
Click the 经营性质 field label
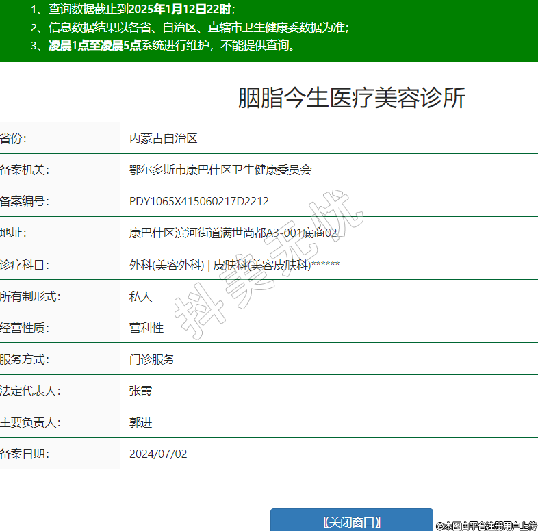(x=25, y=328)
